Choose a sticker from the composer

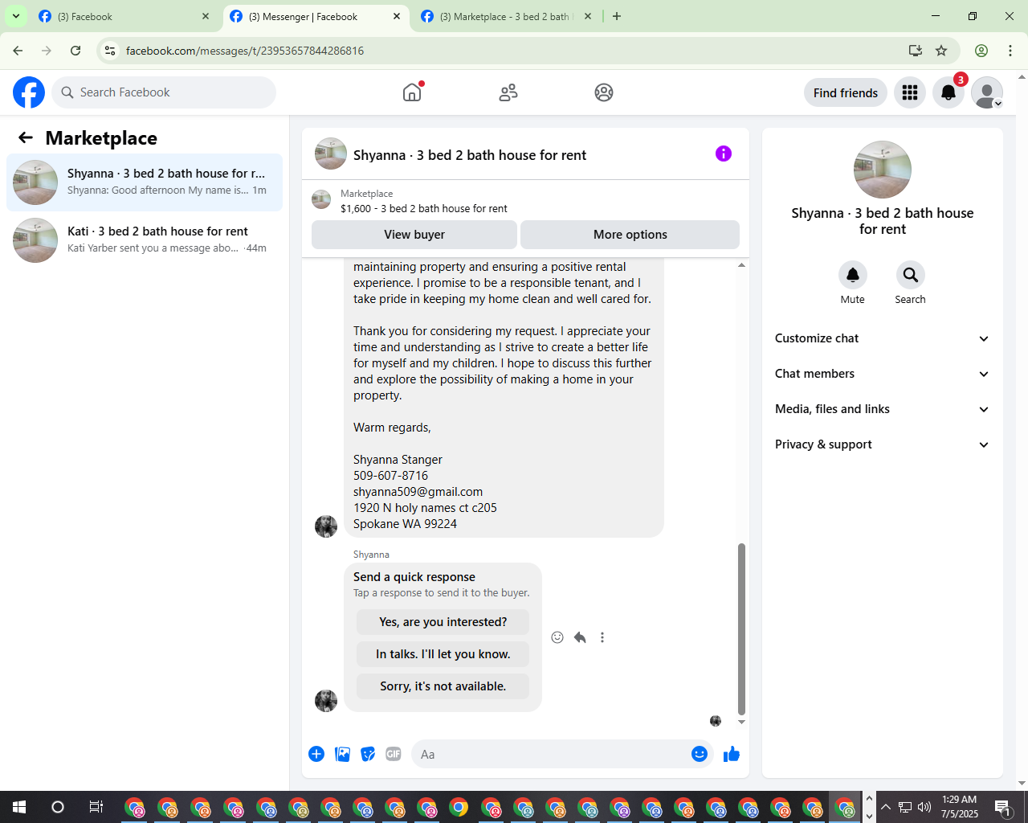368,754
